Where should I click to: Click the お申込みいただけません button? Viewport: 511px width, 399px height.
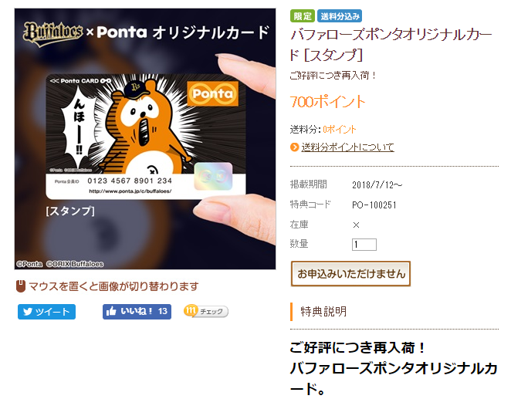(350, 274)
